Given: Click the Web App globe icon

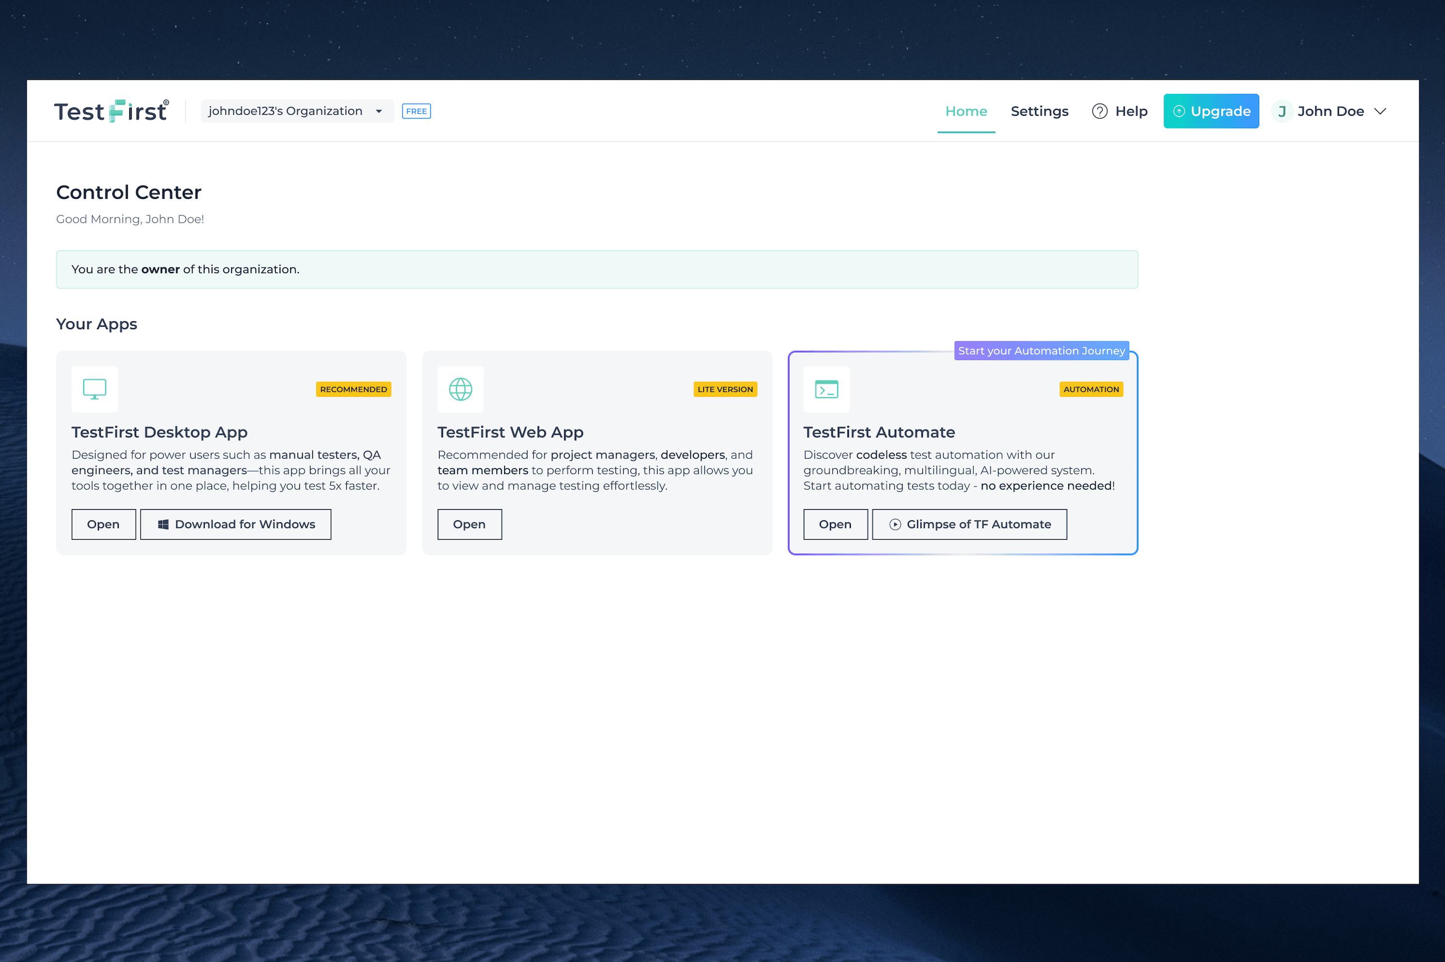Looking at the screenshot, I should pyautogui.click(x=461, y=389).
